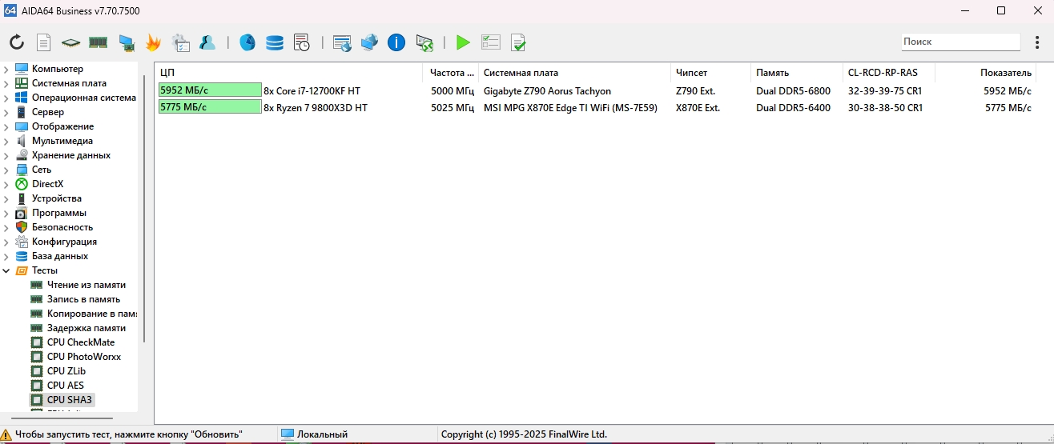Sort by the Чипсет column header
Image resolution: width=1054 pixels, height=444 pixels.
pyautogui.click(x=710, y=73)
